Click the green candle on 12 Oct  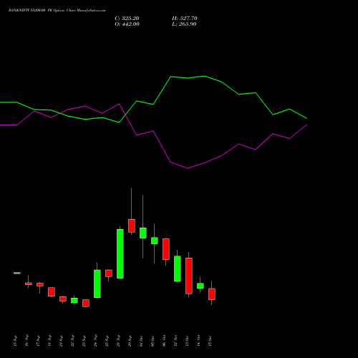coord(178,268)
